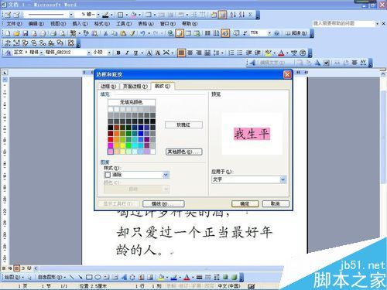The height and width of the screenshot is (290, 387).
Task: Toggle the Character Shading A icon
Action: tap(158, 53)
